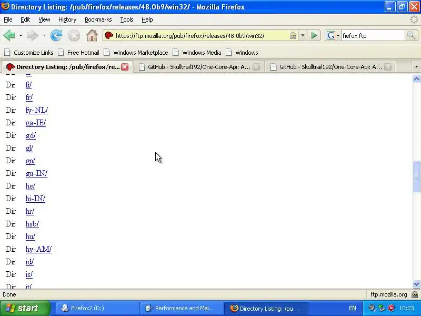Click the padlock icon in the address bar

tap(293, 35)
